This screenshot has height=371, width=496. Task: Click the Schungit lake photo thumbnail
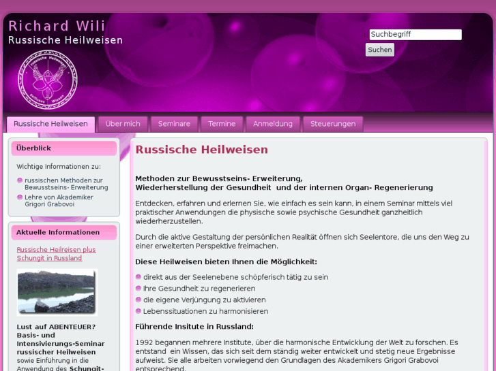(57, 293)
